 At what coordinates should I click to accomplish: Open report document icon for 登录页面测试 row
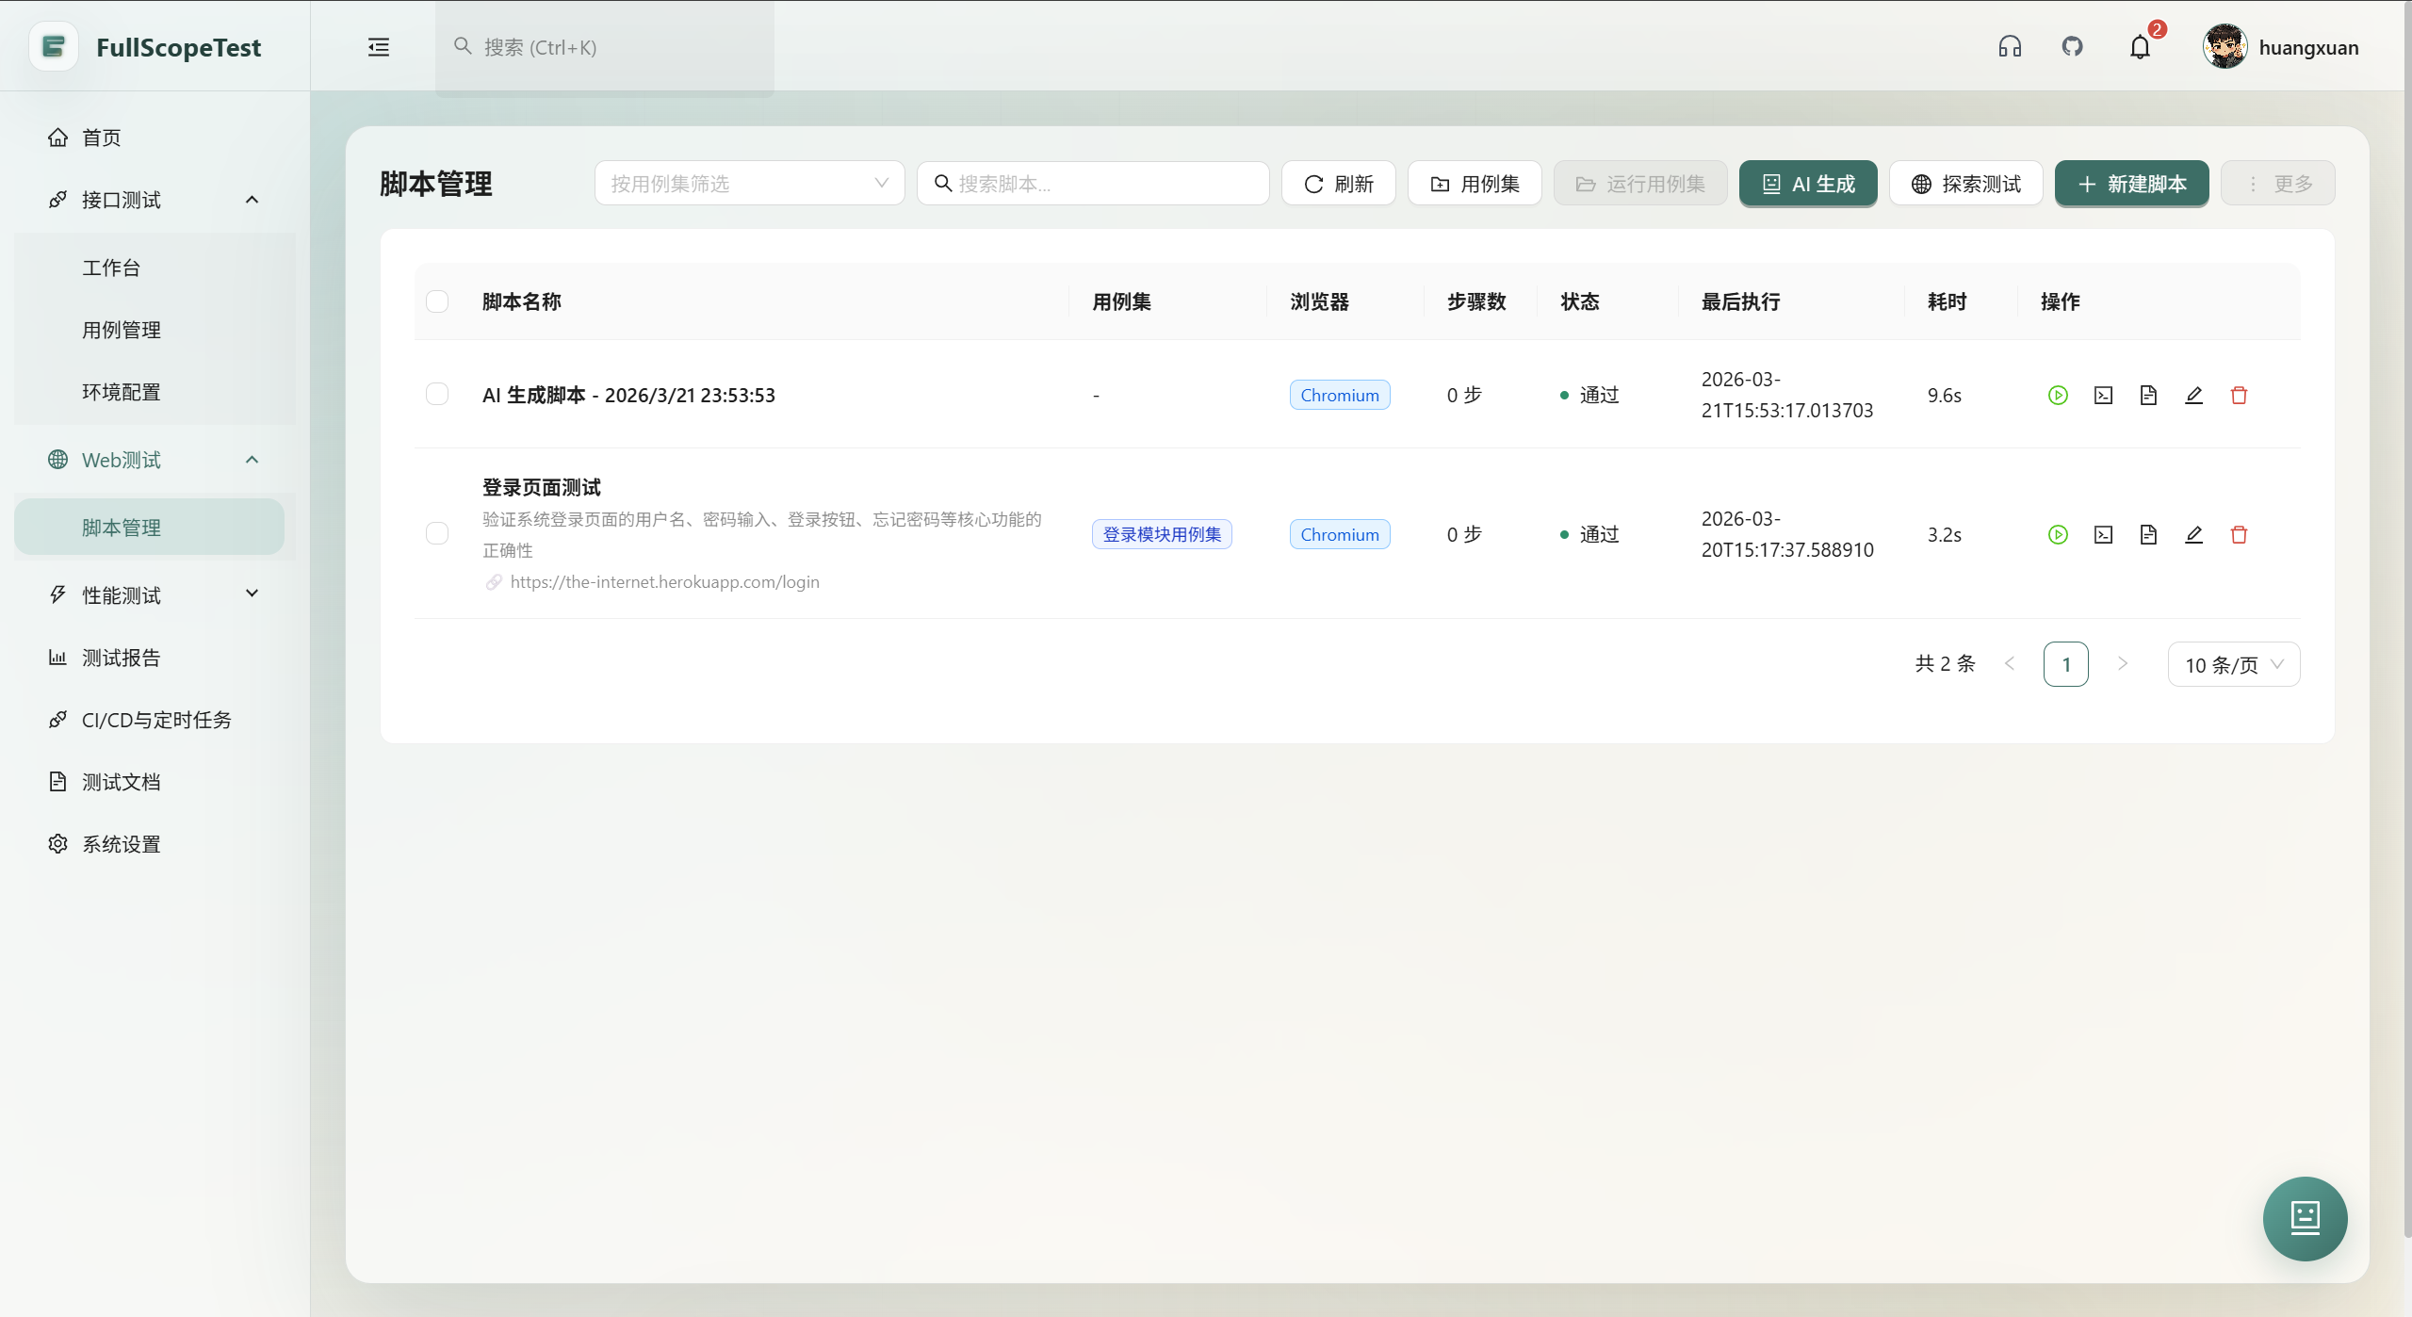click(x=2148, y=535)
